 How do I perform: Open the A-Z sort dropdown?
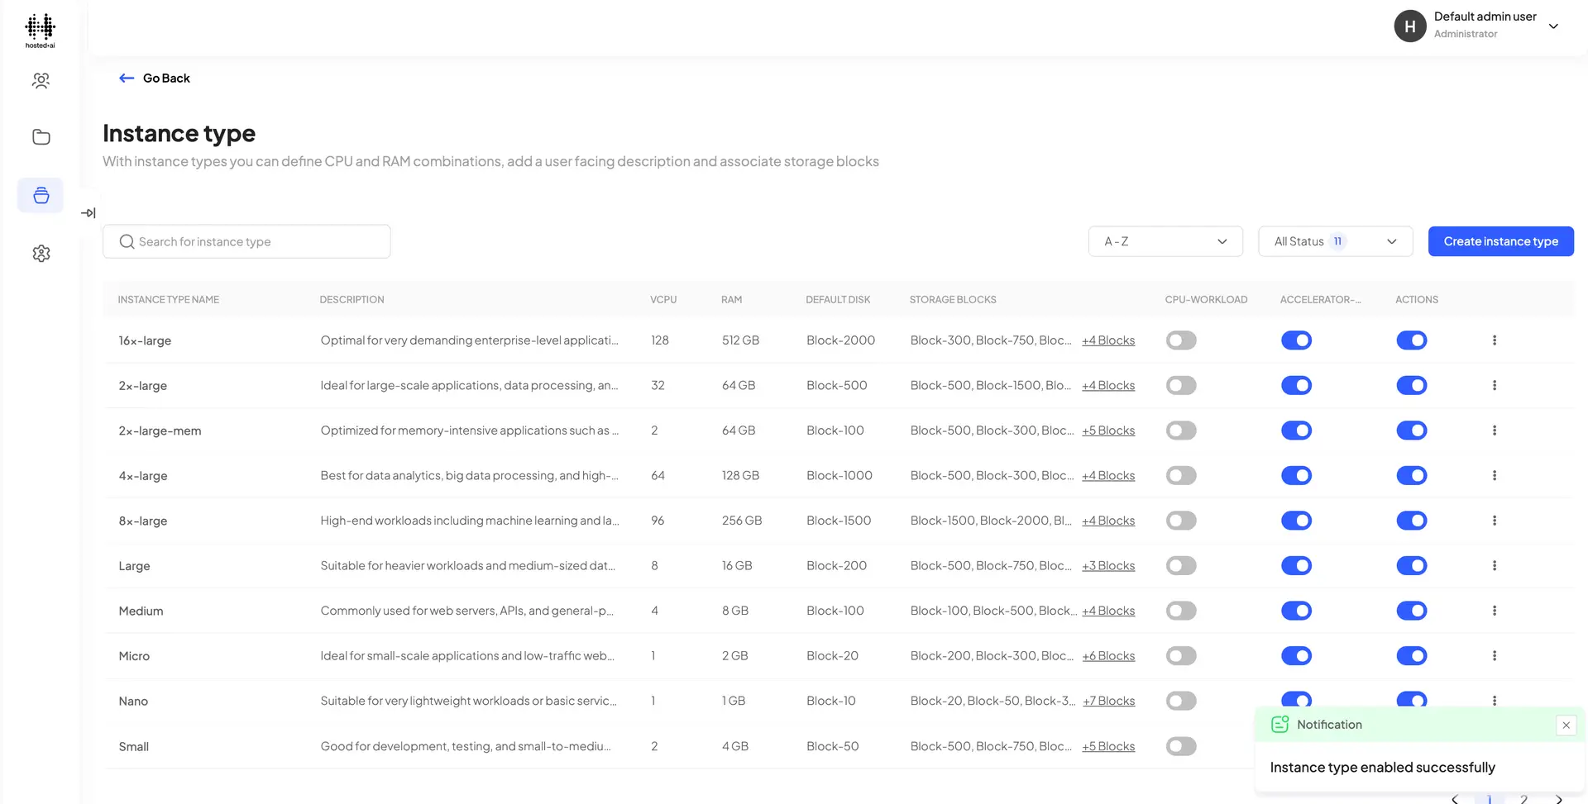[x=1165, y=240]
